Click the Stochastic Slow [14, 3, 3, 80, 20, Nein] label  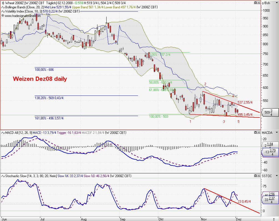(x=31, y=176)
